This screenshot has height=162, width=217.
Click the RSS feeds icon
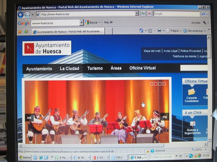150,31
